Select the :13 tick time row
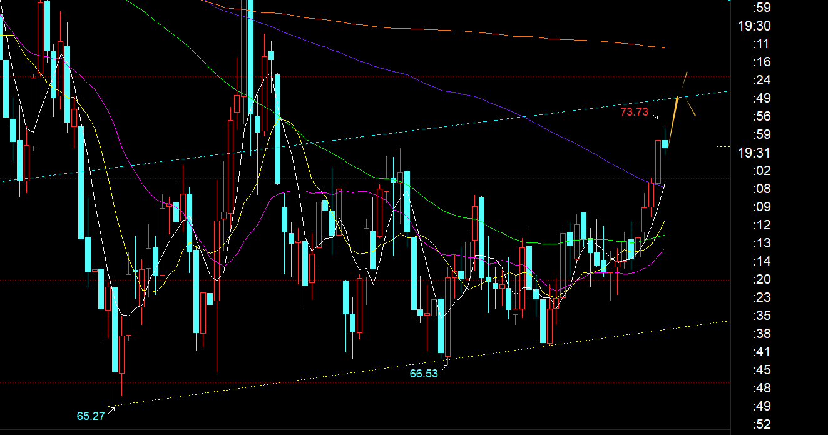Screen dimensions: 828x435 coord(761,243)
